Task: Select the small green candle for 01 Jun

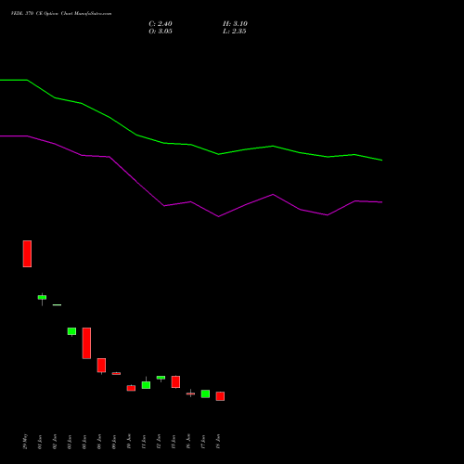Action: 42,297
